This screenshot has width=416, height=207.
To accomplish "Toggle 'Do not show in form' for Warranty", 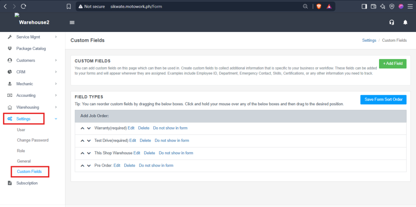I will [x=170, y=128].
